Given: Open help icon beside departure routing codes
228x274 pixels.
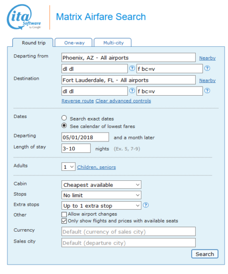Looking at the screenshot, I should (x=132, y=68).
